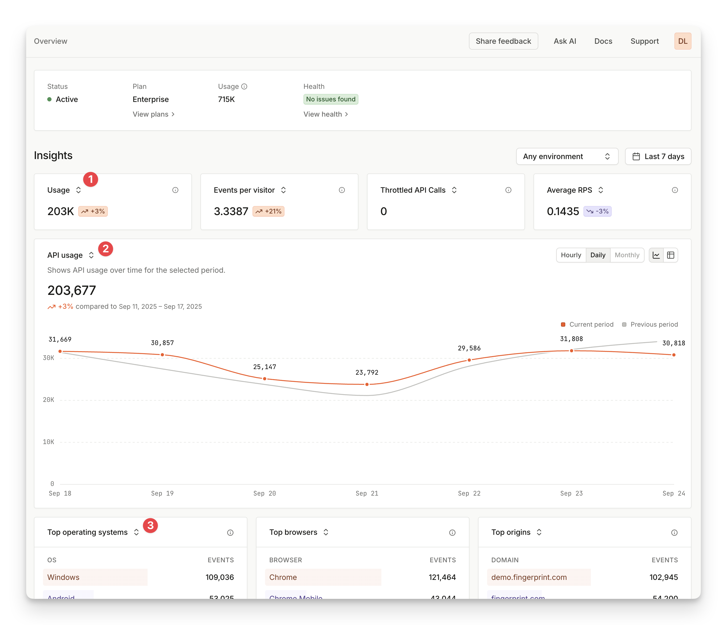Screen dimensions: 727x625
Task: Switch API usage to table view
Action: click(671, 255)
